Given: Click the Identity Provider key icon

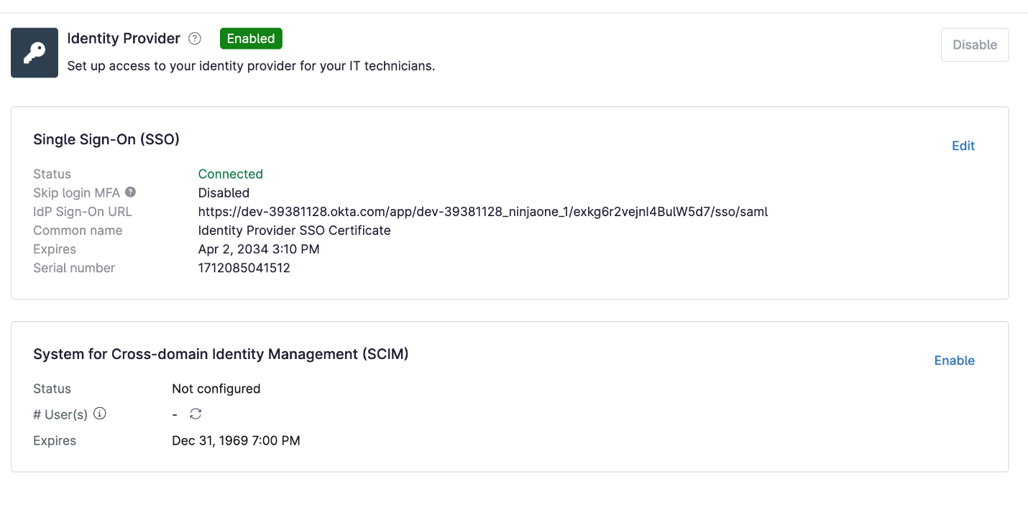Looking at the screenshot, I should tap(35, 52).
